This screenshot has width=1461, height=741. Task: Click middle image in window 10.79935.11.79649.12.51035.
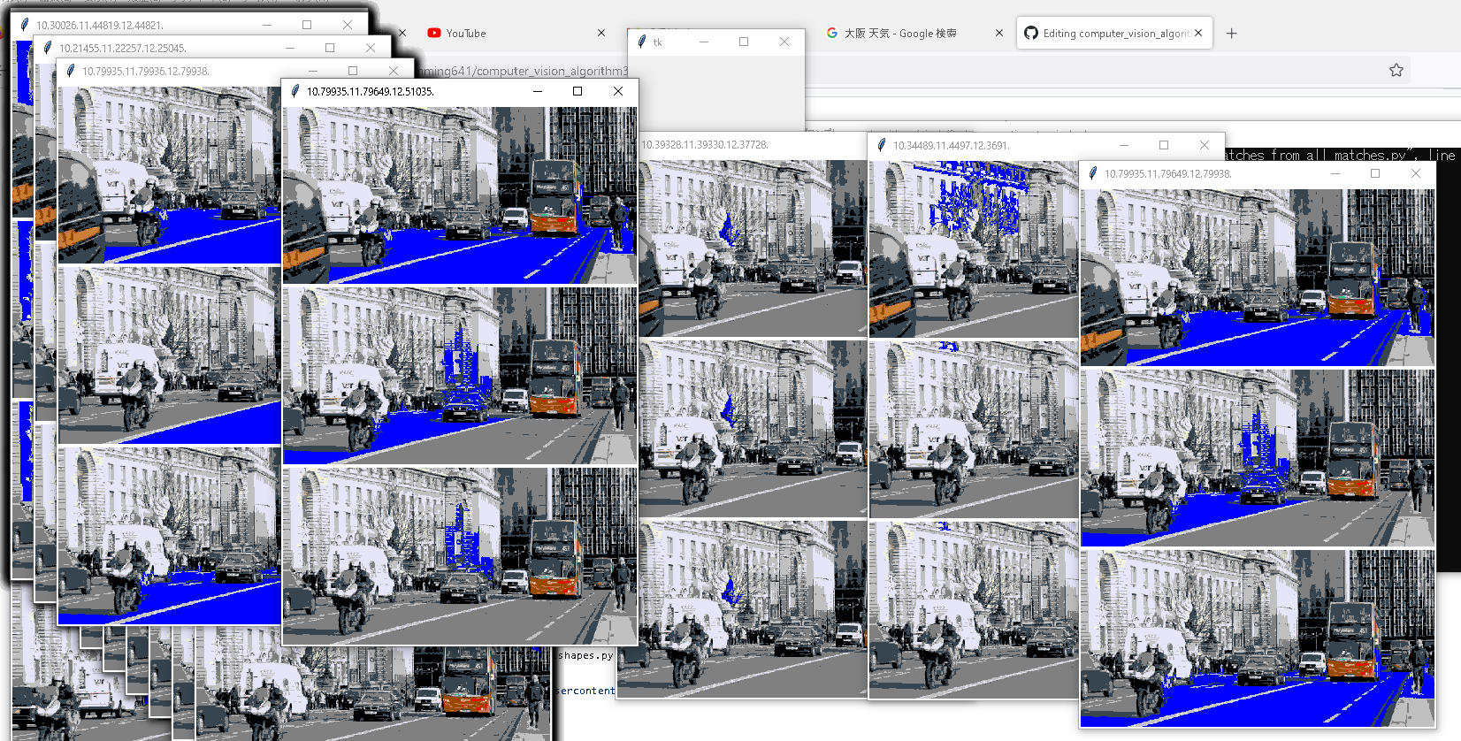(x=460, y=375)
